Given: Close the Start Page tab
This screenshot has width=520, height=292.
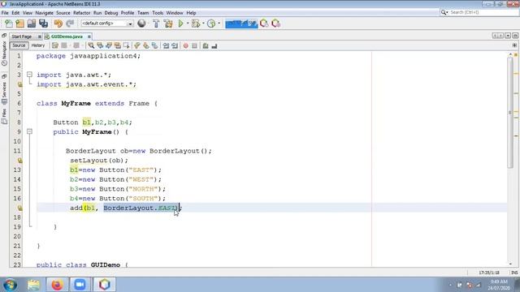Looking at the screenshot, I should click(39, 36).
